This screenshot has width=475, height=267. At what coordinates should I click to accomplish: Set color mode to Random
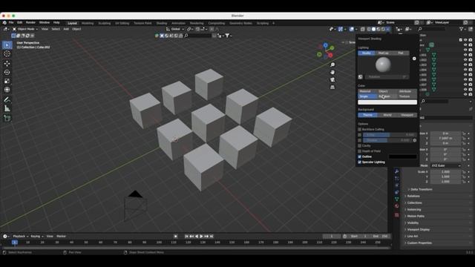click(x=387, y=96)
